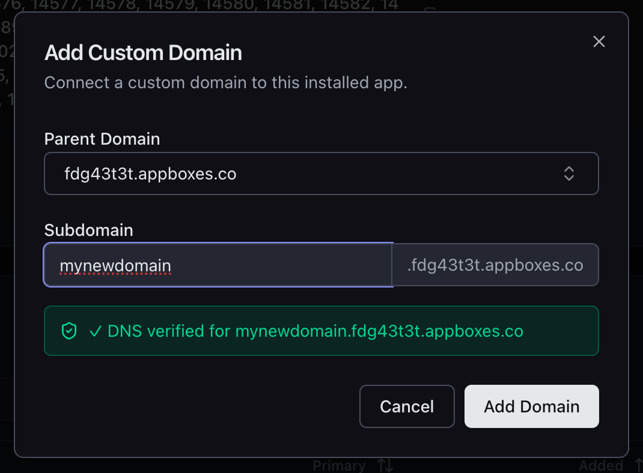Click the Cancel button

coord(407,406)
